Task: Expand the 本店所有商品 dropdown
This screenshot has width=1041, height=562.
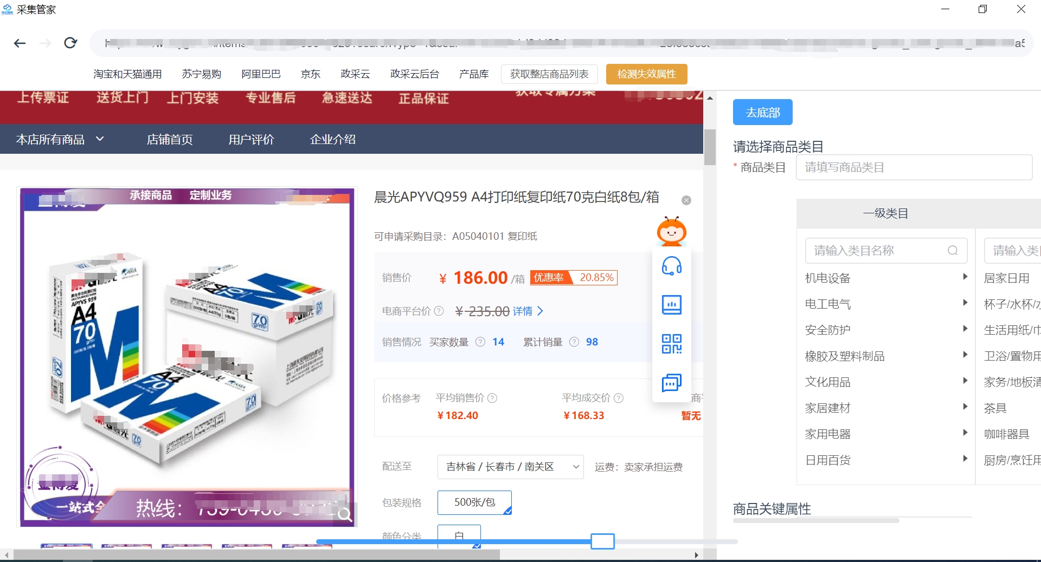Action: [60, 139]
